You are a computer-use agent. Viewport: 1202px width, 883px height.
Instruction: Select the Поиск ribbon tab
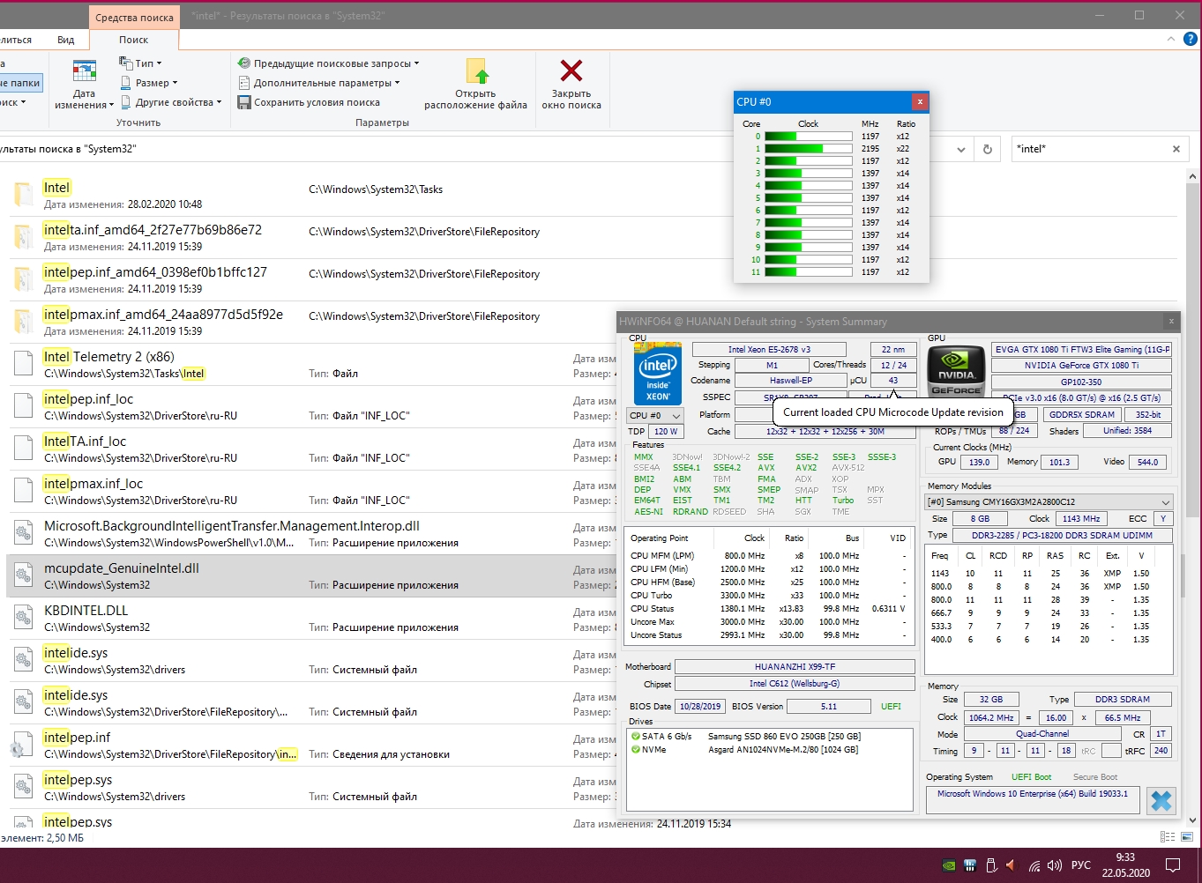point(134,40)
